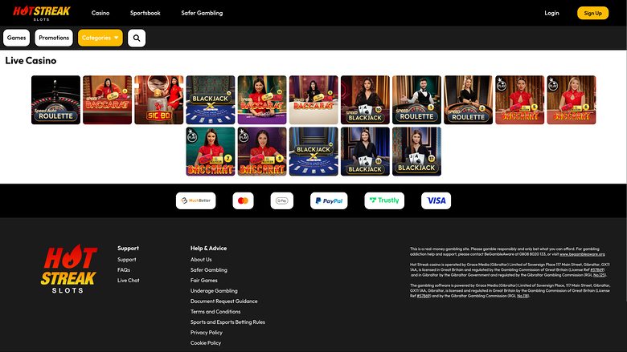Open footer Safer Gambling link
The image size is (627, 352).
tap(209, 270)
